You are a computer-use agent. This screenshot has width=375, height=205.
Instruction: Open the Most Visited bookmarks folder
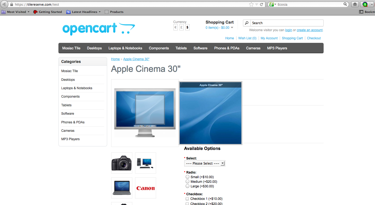click(15, 12)
